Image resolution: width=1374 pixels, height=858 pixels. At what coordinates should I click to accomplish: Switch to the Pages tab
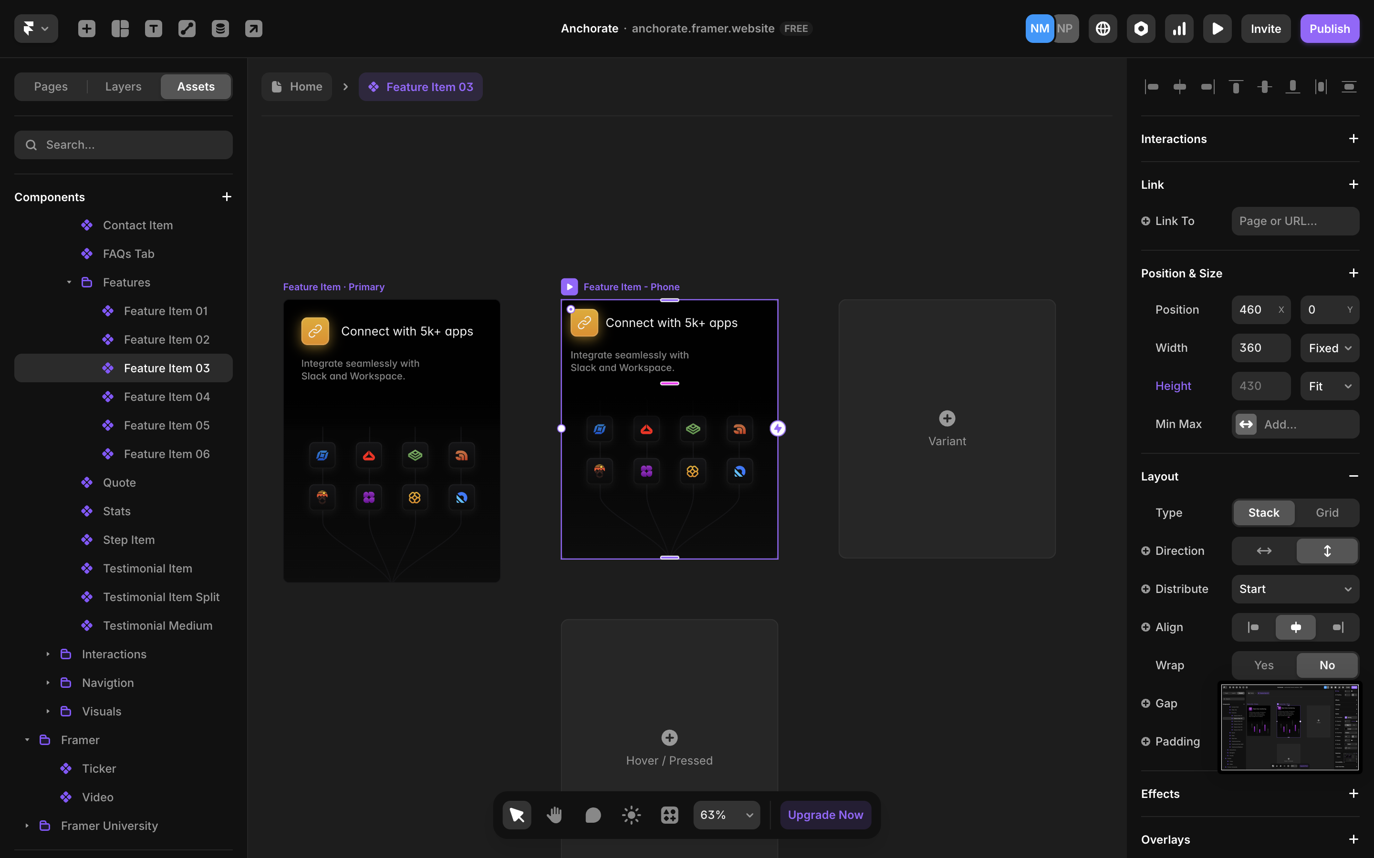pyautogui.click(x=51, y=86)
